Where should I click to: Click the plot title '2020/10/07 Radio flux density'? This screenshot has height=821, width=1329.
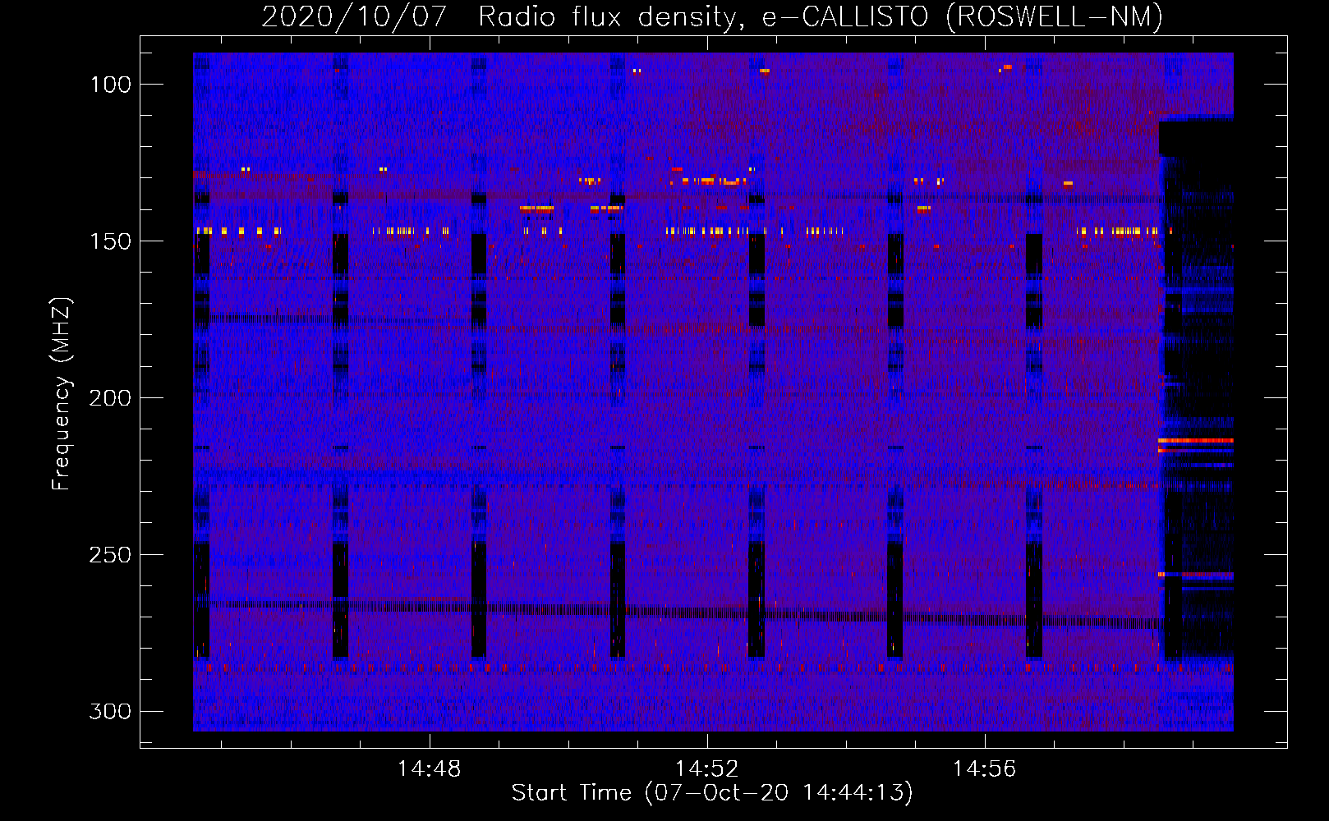(x=503, y=16)
